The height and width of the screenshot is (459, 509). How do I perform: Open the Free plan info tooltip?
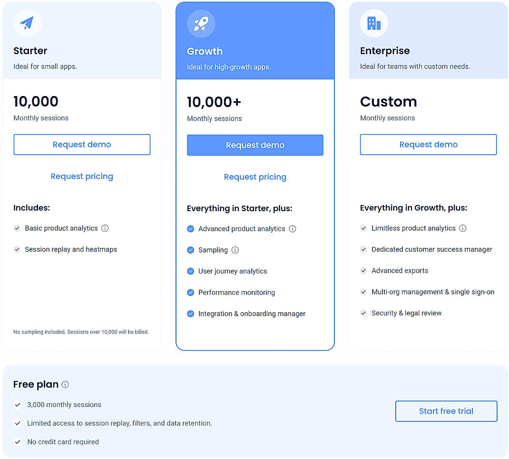click(x=65, y=384)
